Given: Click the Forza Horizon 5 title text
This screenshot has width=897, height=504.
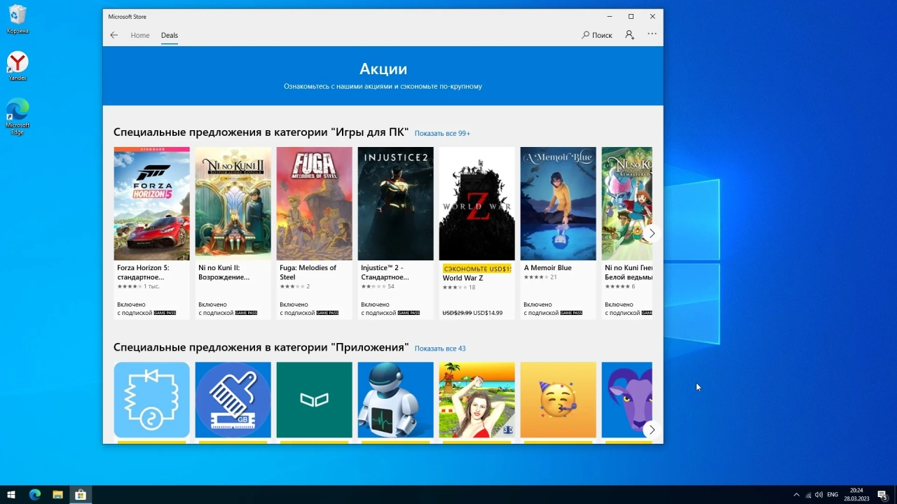Looking at the screenshot, I should [143, 272].
